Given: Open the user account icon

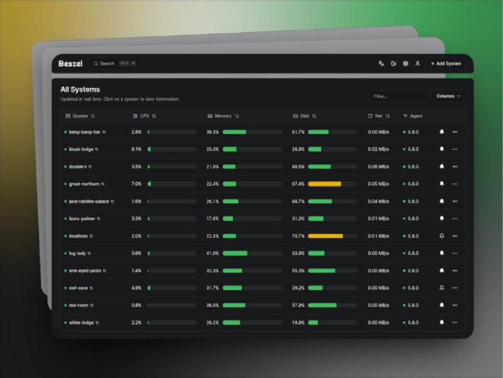Looking at the screenshot, I should point(417,64).
